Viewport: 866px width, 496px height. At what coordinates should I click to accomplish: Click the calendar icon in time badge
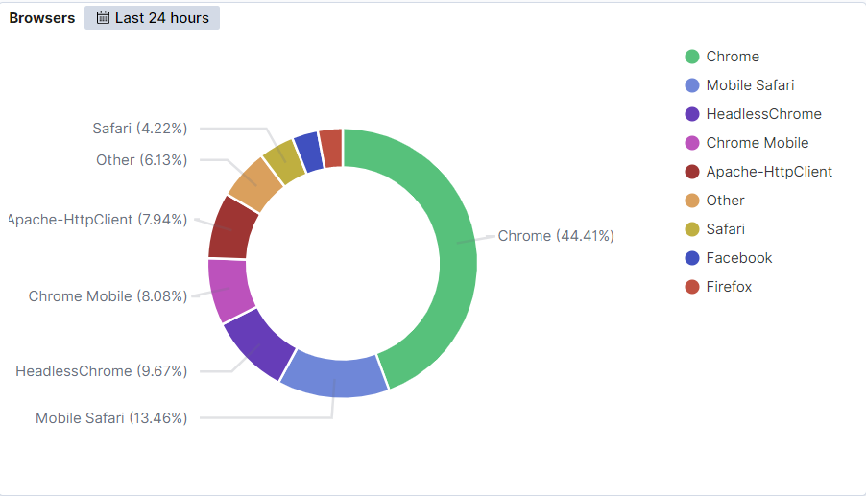tap(103, 18)
